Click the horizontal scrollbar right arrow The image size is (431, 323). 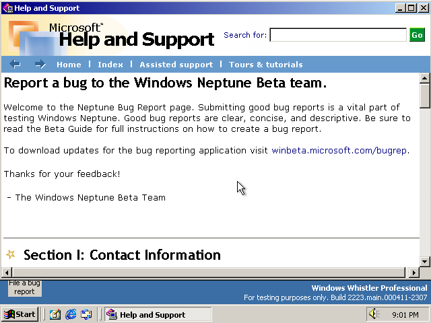click(x=413, y=273)
